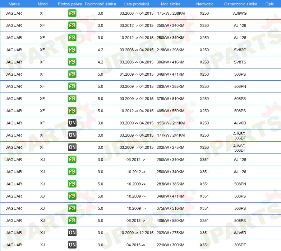Screen dimensions: 281x251
Task: Click the Lata produkcji column header
Action: (x=137, y=4)
